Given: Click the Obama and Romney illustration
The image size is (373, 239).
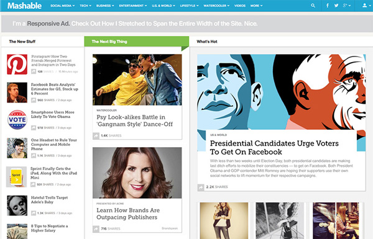Looking at the screenshot, I should click(x=282, y=92).
